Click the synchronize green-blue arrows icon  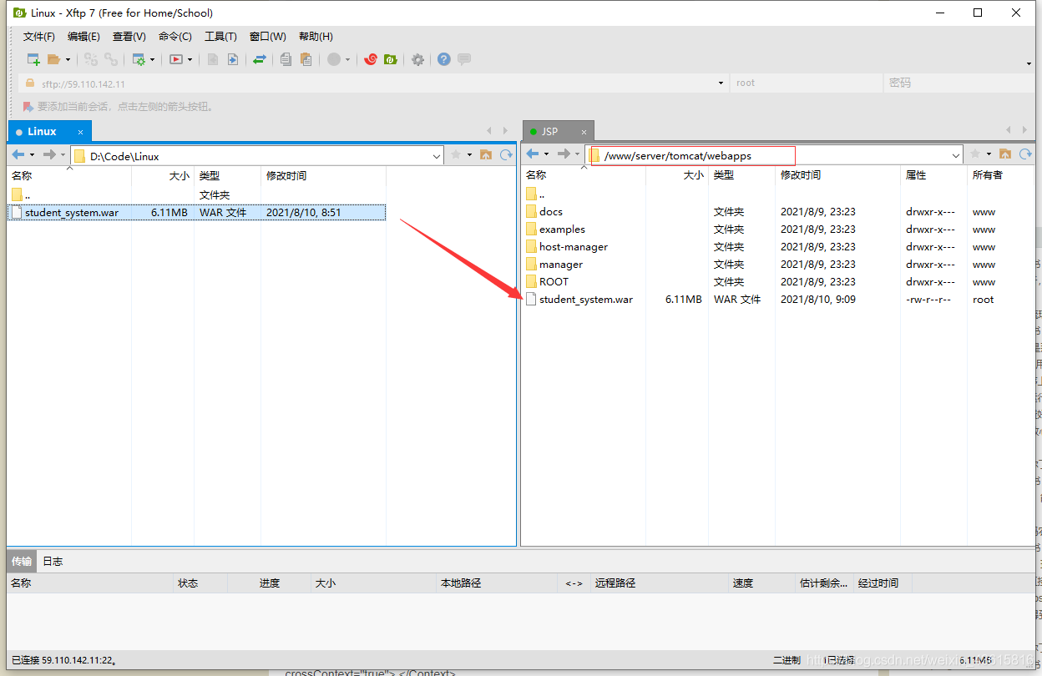click(260, 59)
